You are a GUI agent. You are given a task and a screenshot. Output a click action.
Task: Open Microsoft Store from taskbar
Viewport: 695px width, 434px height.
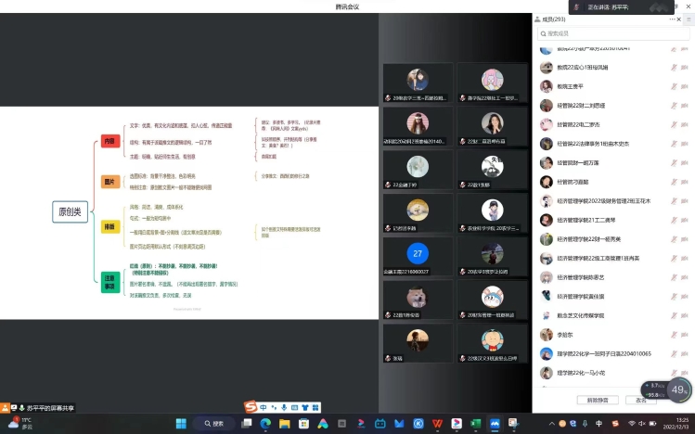(x=303, y=424)
